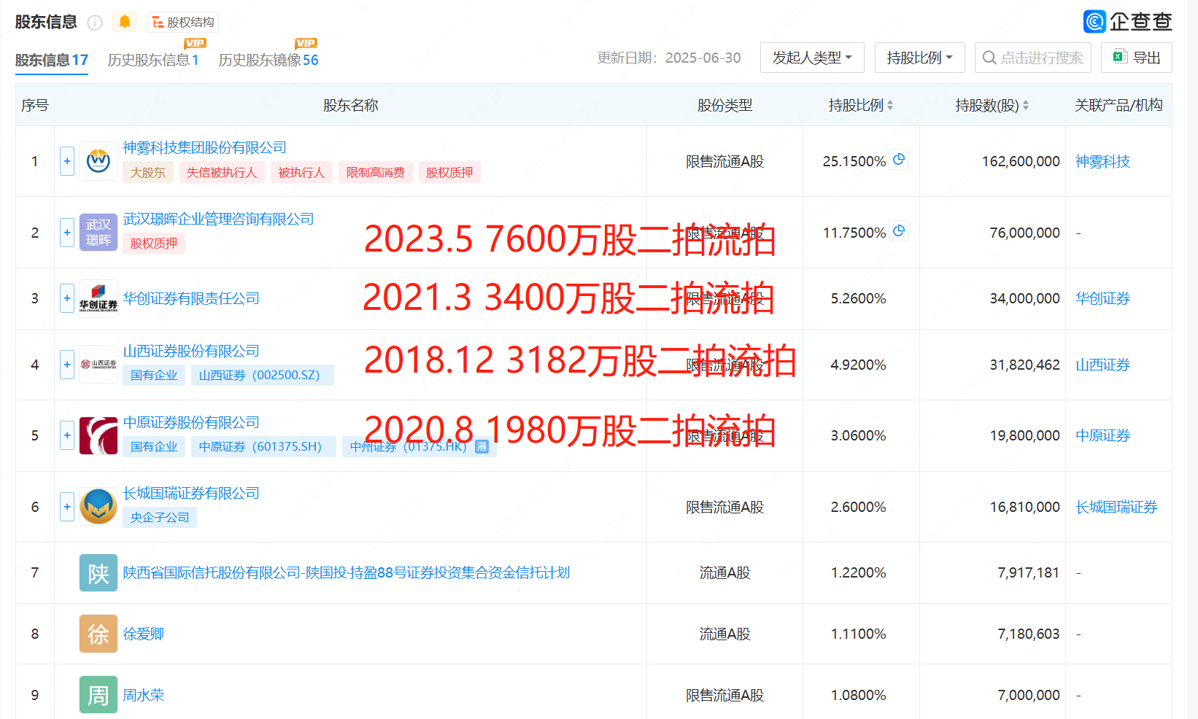
Task: Click 神雾科技集团 company logo
Action: (x=98, y=161)
